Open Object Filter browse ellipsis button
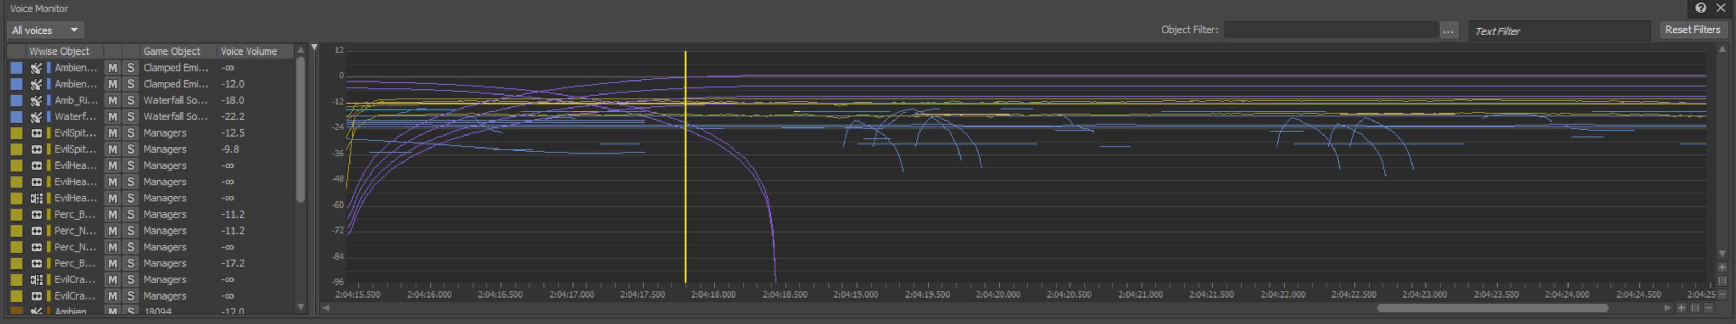Viewport: 1736px width, 324px height. click(x=1447, y=30)
